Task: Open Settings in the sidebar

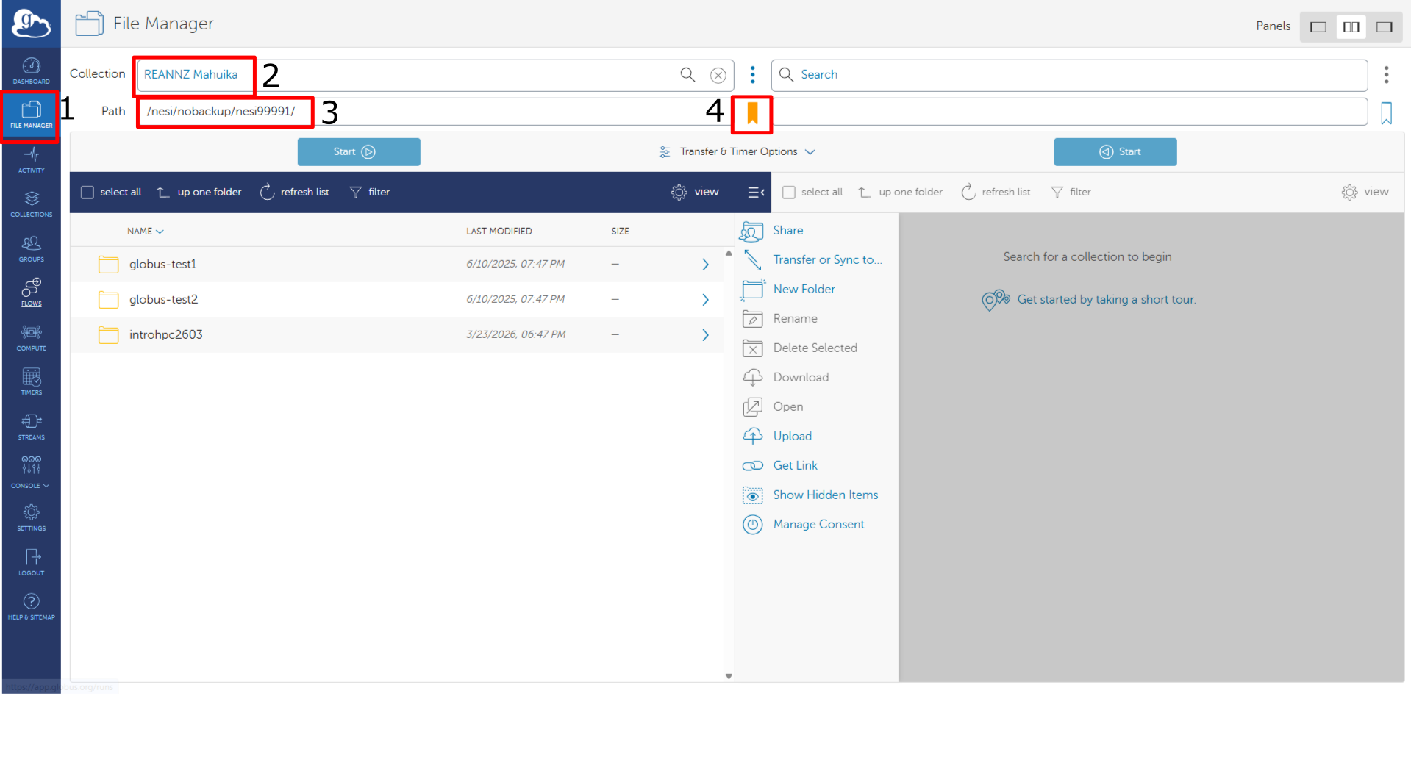Action: pyautogui.click(x=31, y=518)
